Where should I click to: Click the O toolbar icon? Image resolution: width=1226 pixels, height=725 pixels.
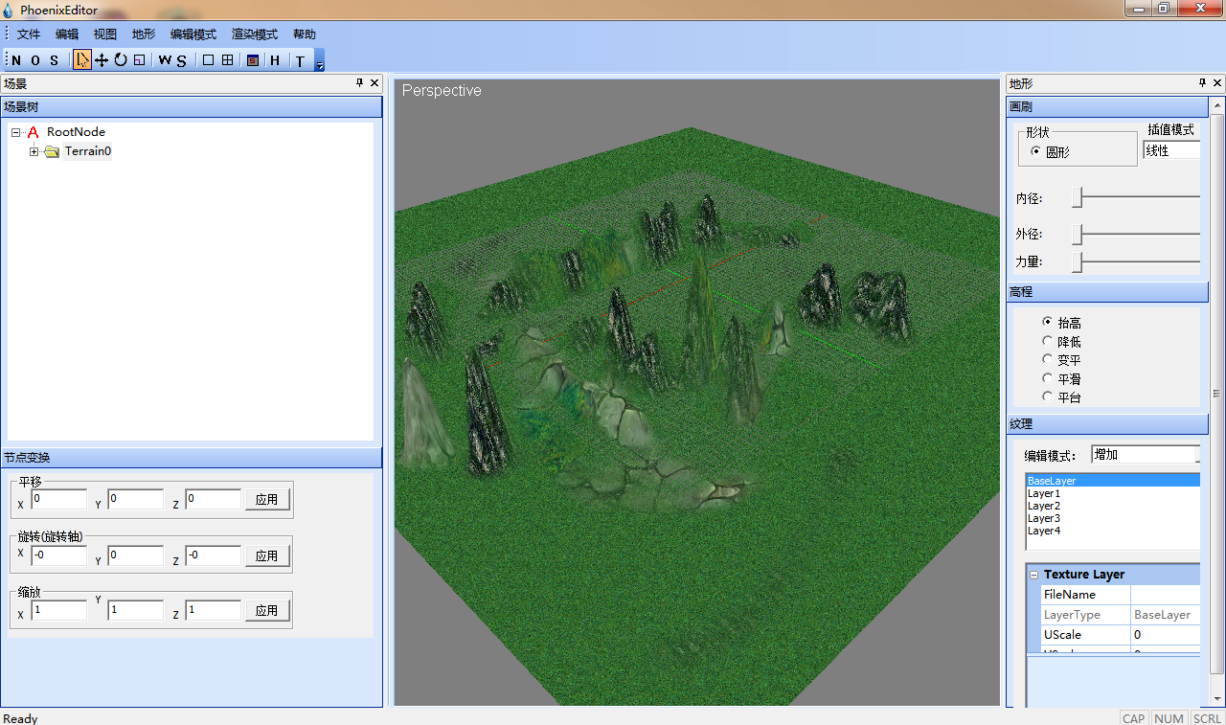pyautogui.click(x=35, y=60)
